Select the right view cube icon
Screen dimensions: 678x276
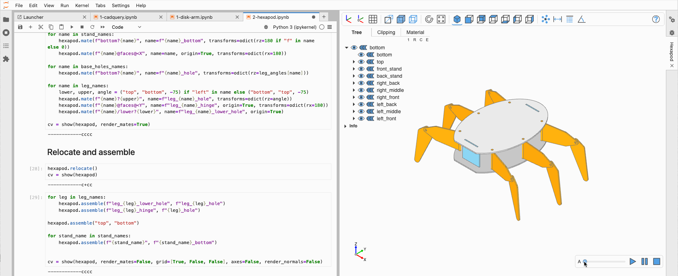[x=530, y=19]
